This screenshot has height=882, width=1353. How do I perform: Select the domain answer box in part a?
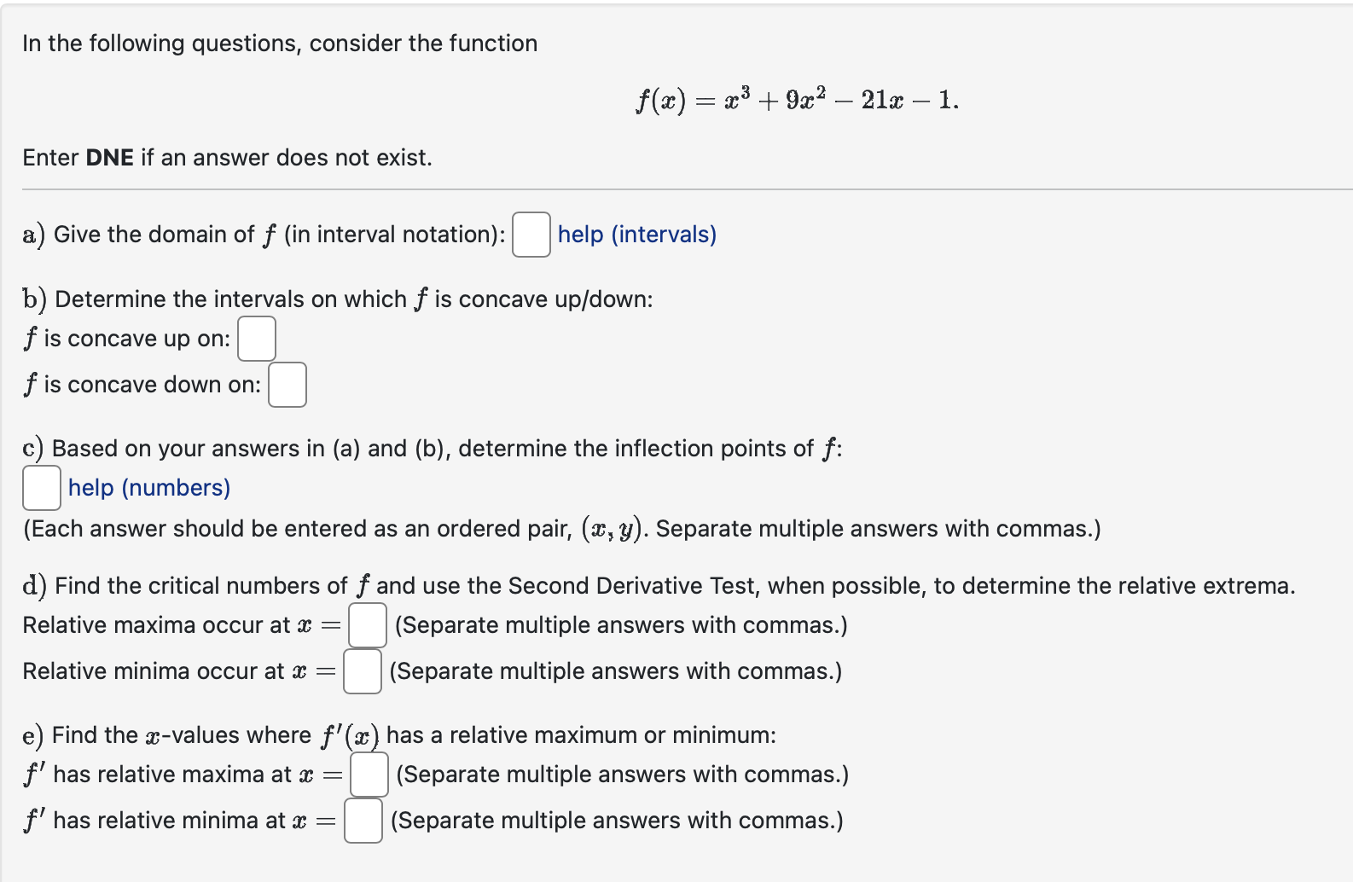[x=530, y=235]
